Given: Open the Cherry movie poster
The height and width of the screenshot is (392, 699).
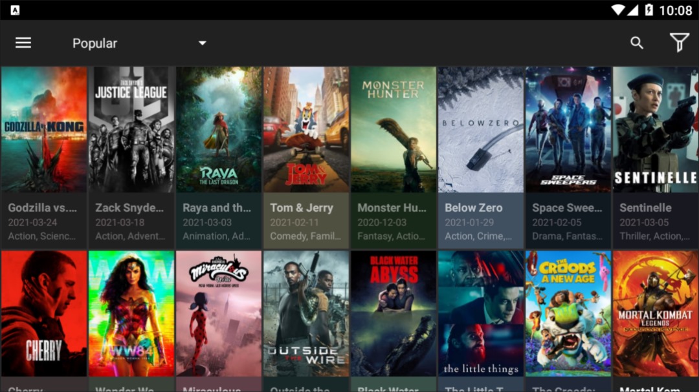Looking at the screenshot, I should click(x=44, y=313).
